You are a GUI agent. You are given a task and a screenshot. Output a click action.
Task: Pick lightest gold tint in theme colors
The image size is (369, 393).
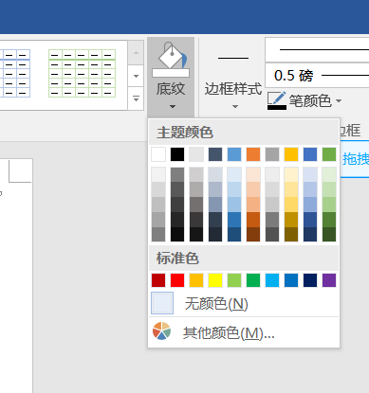pos(291,174)
